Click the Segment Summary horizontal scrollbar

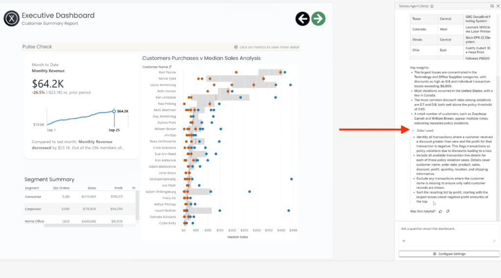click(x=84, y=225)
